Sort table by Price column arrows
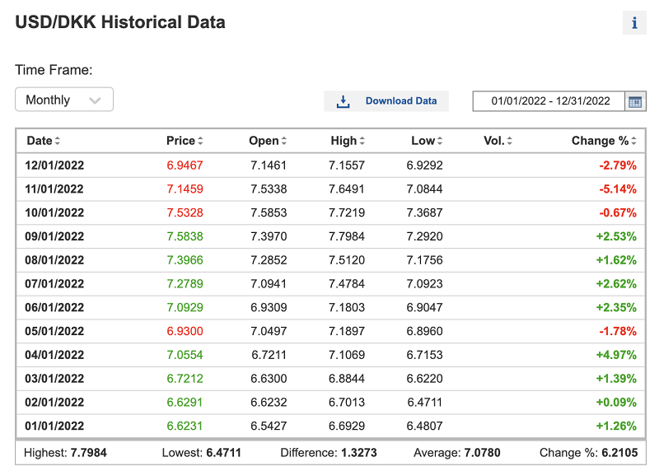This screenshot has width=659, height=471. pyautogui.click(x=200, y=141)
